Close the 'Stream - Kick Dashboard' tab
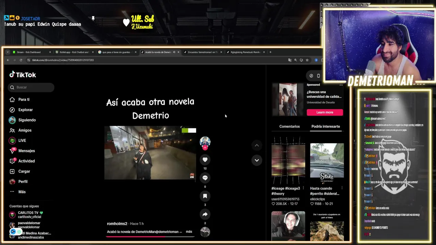The width and height of the screenshot is (436, 245). (x=50, y=52)
